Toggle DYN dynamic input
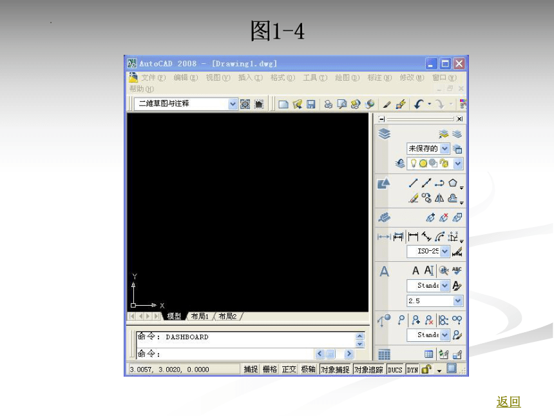Image resolution: width=554 pixels, height=416 pixels. 412,370
